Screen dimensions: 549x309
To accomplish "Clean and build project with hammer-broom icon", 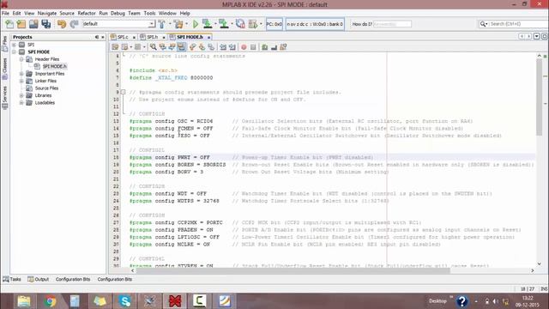I will tap(178, 24).
